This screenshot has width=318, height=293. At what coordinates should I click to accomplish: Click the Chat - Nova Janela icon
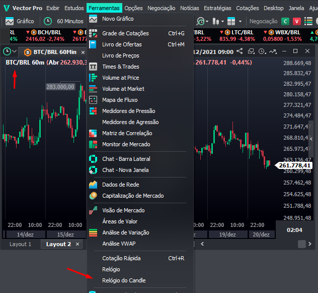93,170
